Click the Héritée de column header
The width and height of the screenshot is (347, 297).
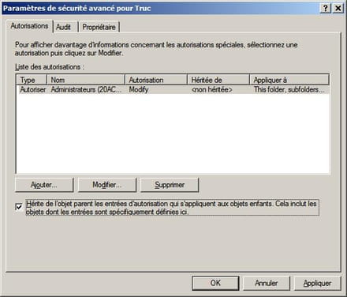click(218, 80)
